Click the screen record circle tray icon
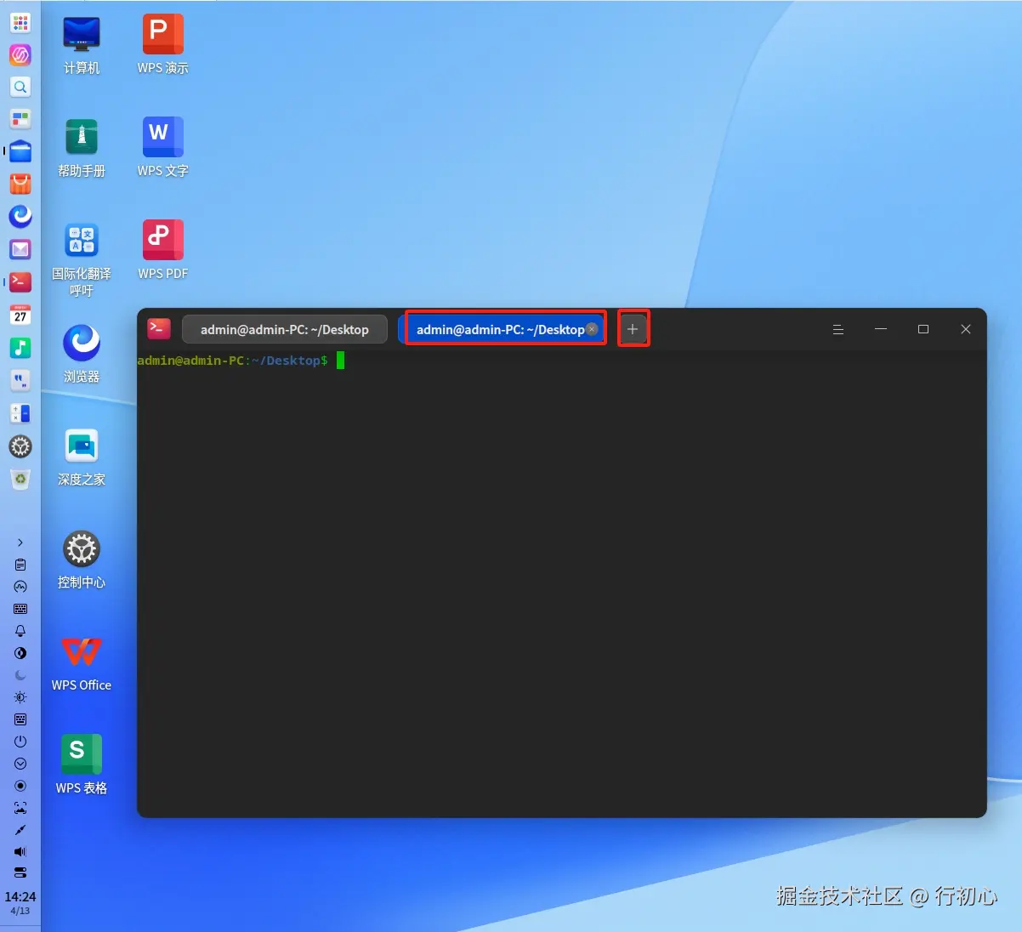The image size is (1022, 932). click(20, 786)
